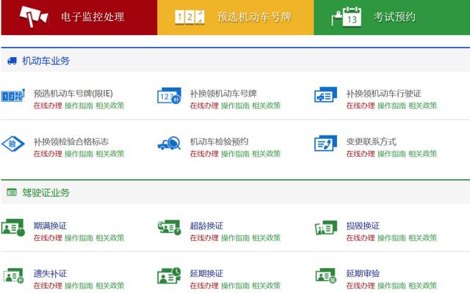
Task: Open 超龄换证 service title
Action: [207, 226]
